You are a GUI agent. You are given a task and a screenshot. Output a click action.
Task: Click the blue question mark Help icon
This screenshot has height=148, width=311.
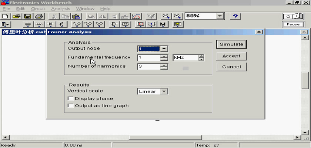(x=235, y=16)
